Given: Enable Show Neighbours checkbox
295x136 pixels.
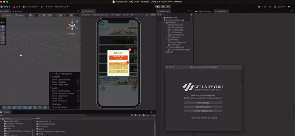Looking at the screenshot, I should click(78, 96).
